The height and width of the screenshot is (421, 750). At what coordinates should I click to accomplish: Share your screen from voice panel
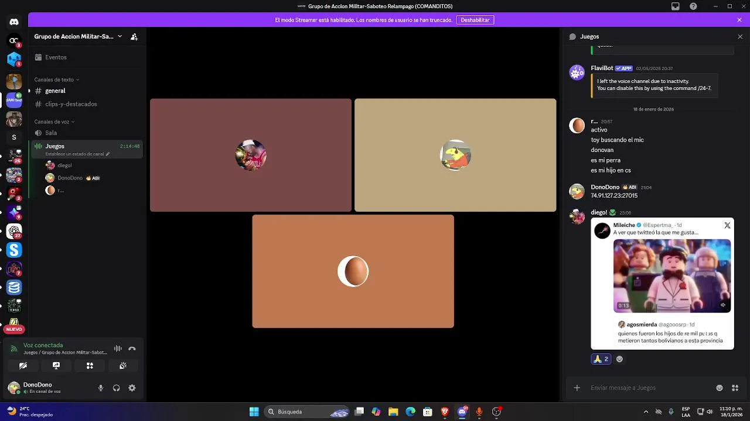point(56,365)
